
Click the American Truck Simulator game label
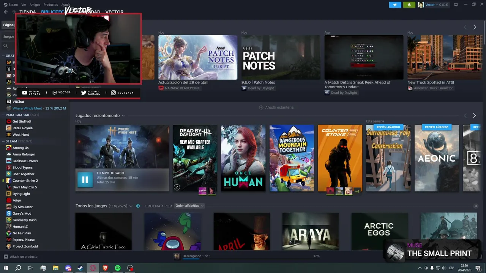click(430, 88)
